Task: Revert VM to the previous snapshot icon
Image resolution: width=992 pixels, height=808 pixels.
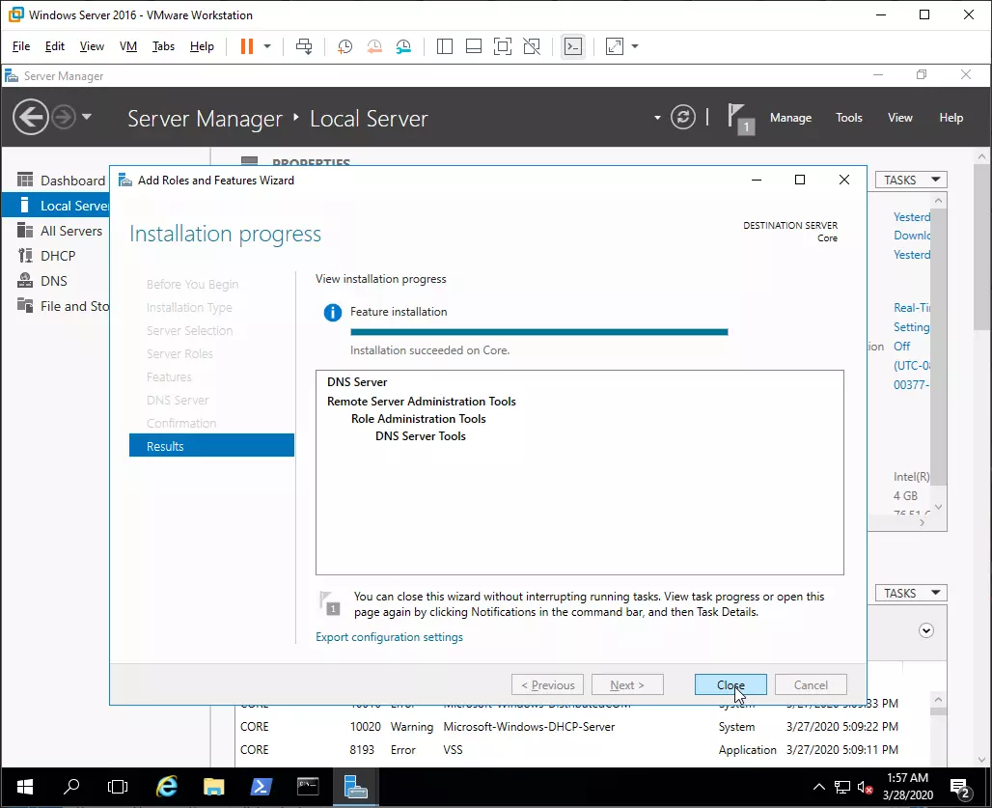Action: point(374,46)
